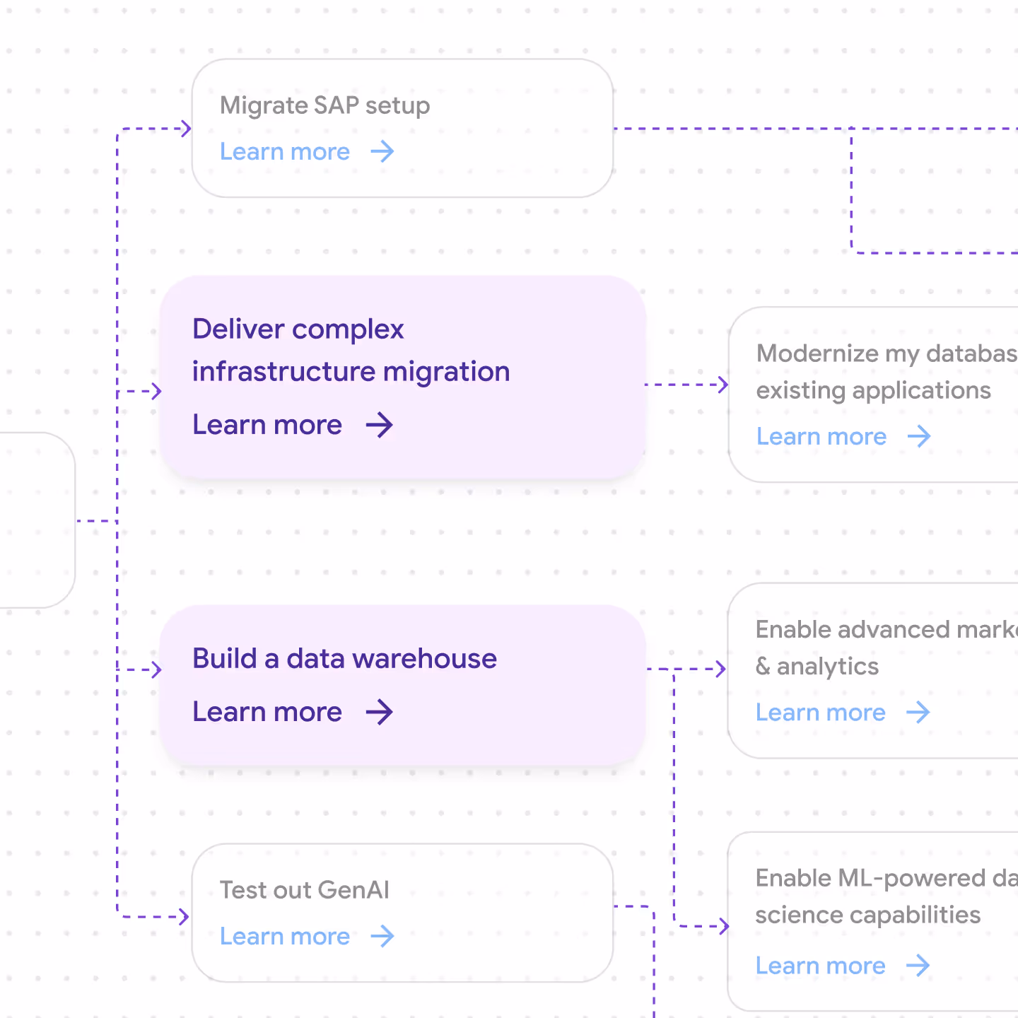The width and height of the screenshot is (1018, 1018).
Task: Click arrow icon in Test out GenAI card
Action: pyautogui.click(x=382, y=936)
